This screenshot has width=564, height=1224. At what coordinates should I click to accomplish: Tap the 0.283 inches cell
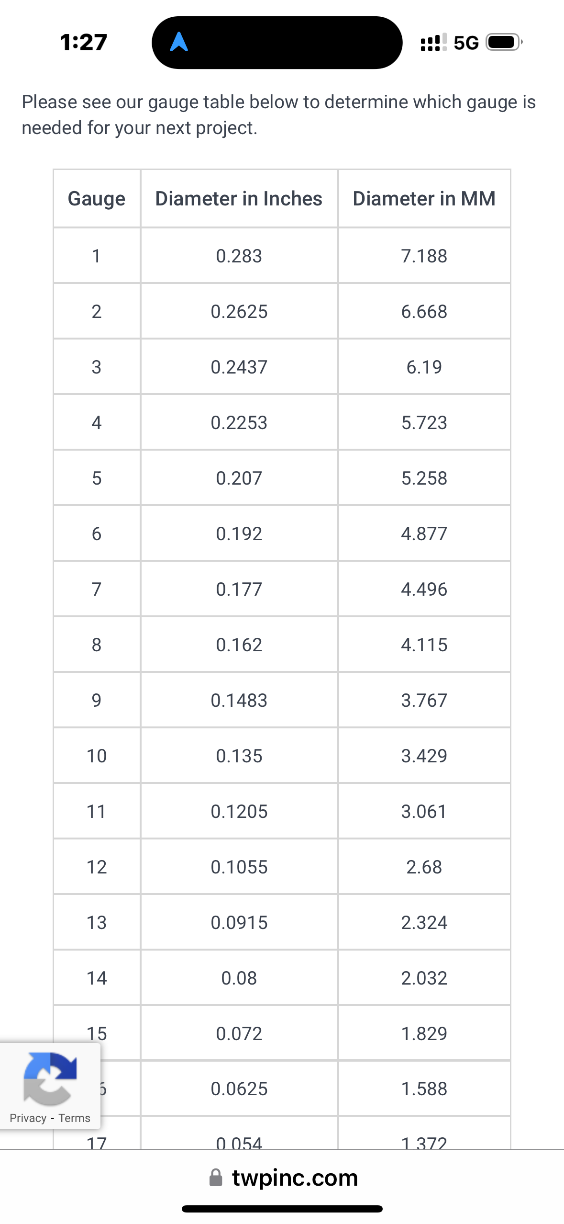tap(239, 256)
